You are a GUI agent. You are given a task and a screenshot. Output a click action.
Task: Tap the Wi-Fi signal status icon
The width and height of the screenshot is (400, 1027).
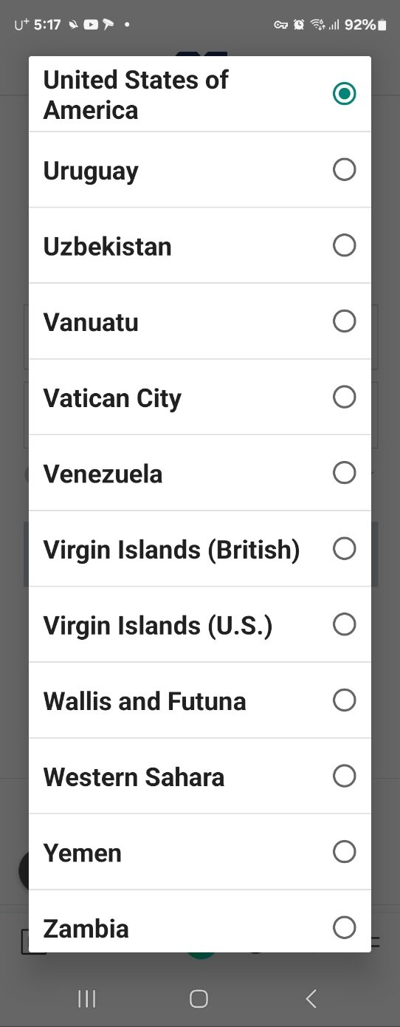click(x=318, y=24)
